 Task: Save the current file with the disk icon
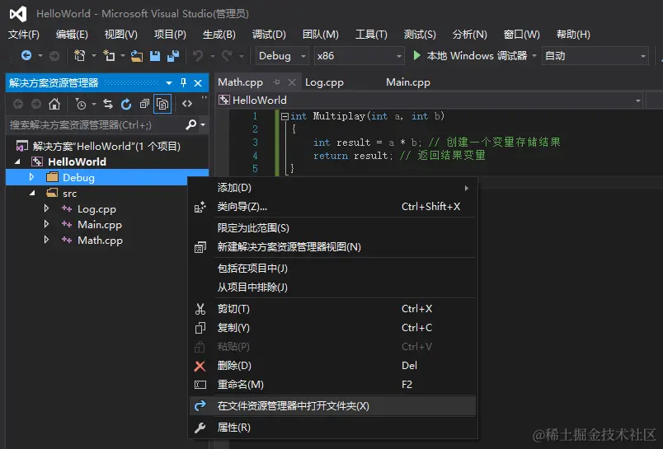point(155,55)
